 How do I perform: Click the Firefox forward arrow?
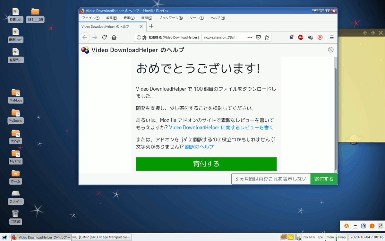click(x=95, y=37)
